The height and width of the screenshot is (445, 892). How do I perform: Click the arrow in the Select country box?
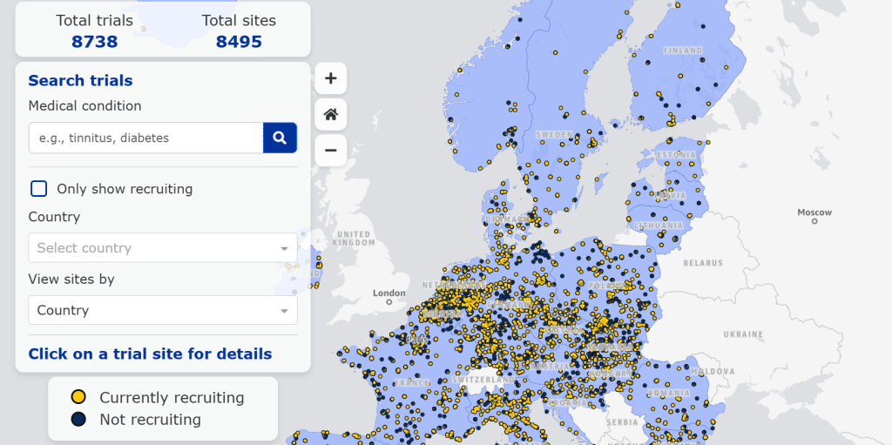click(x=284, y=249)
